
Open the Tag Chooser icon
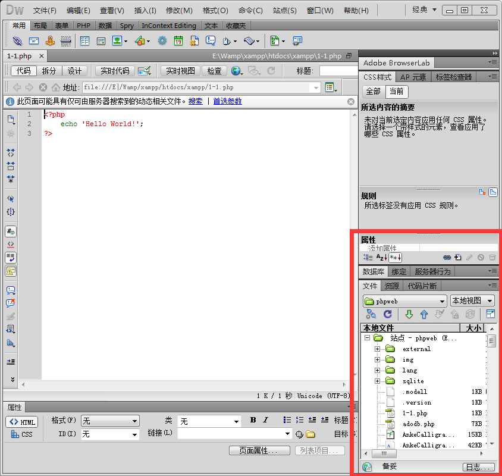point(297,40)
